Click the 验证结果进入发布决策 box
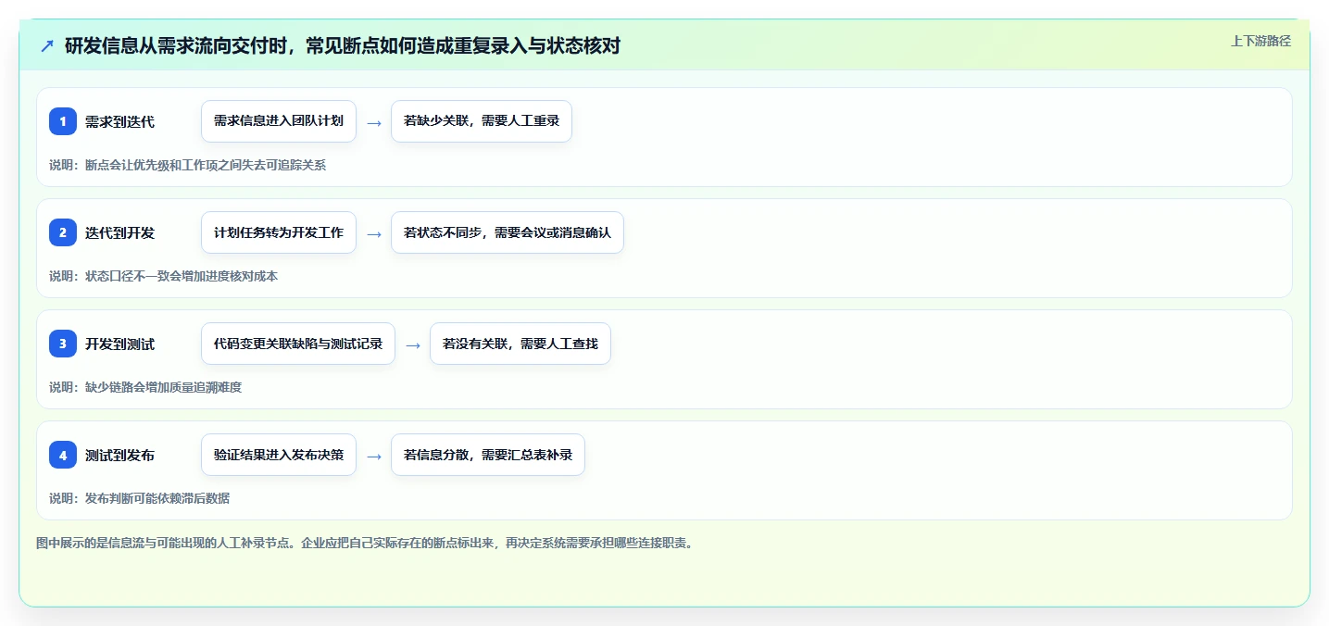The height and width of the screenshot is (626, 1329). pyautogui.click(x=279, y=455)
